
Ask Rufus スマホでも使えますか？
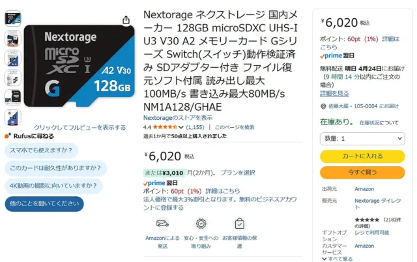pos(40,151)
